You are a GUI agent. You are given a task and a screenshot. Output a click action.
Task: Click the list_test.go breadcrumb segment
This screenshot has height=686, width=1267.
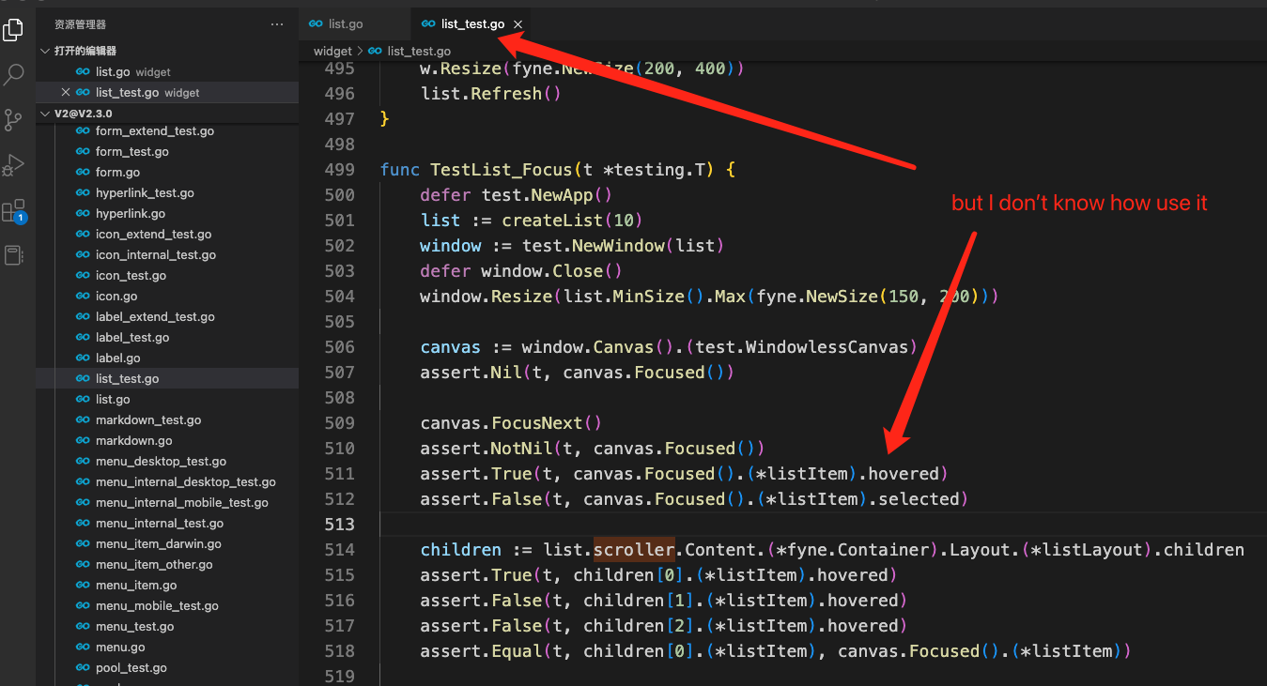click(x=409, y=52)
